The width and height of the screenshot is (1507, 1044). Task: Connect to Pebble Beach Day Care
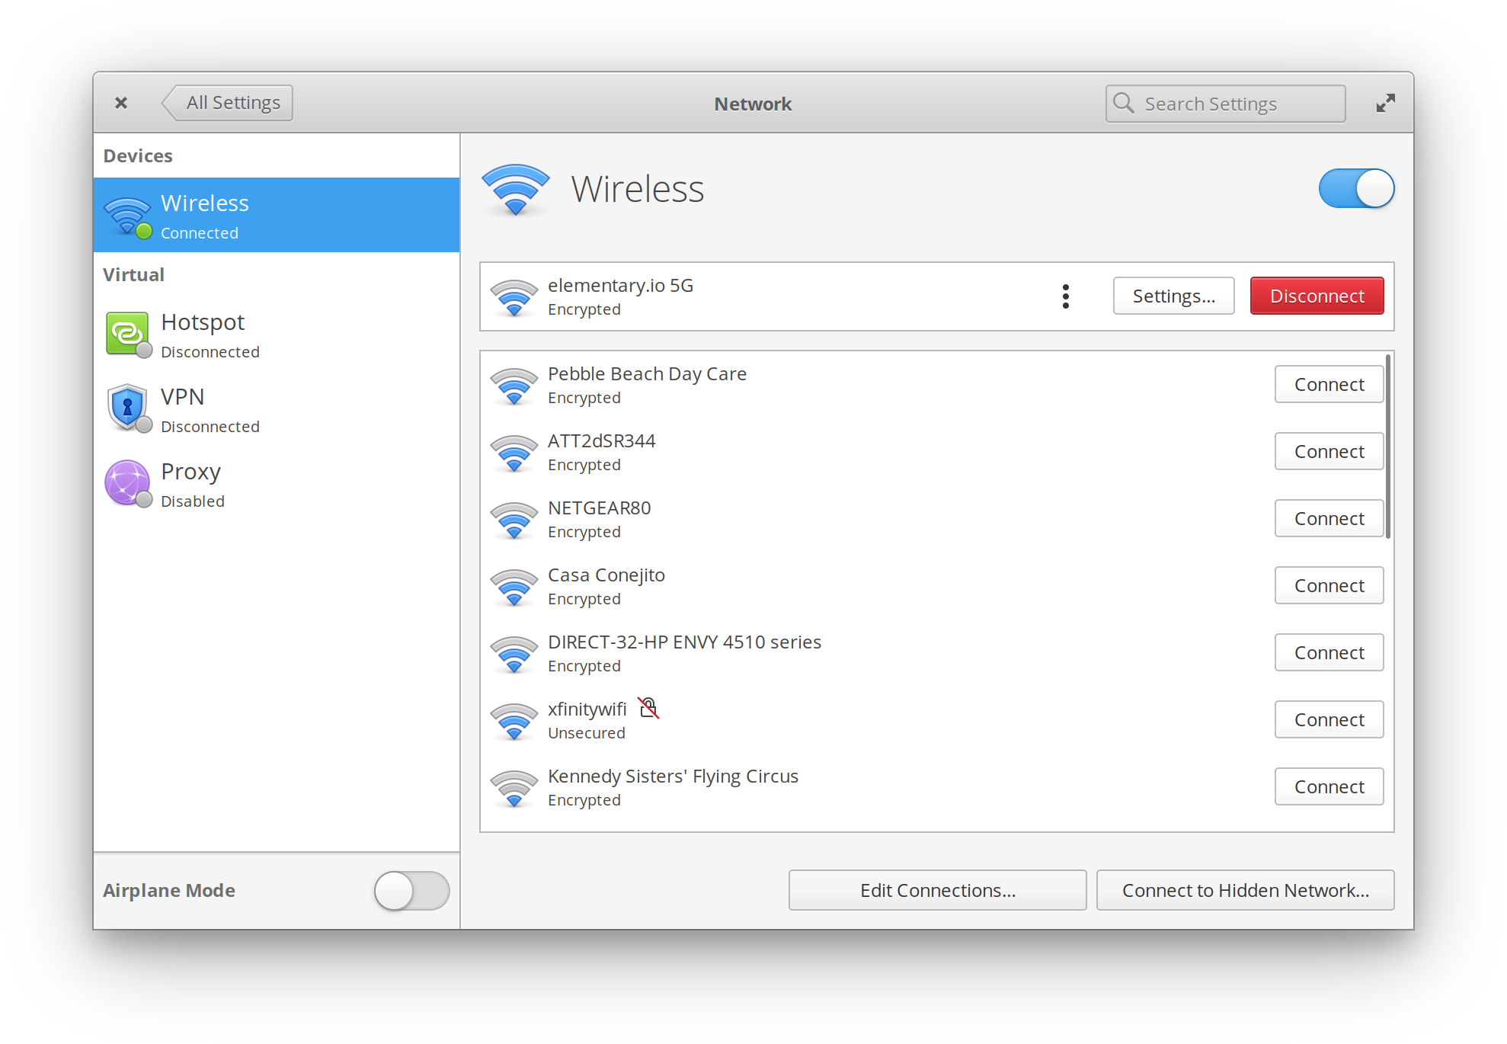pos(1329,385)
